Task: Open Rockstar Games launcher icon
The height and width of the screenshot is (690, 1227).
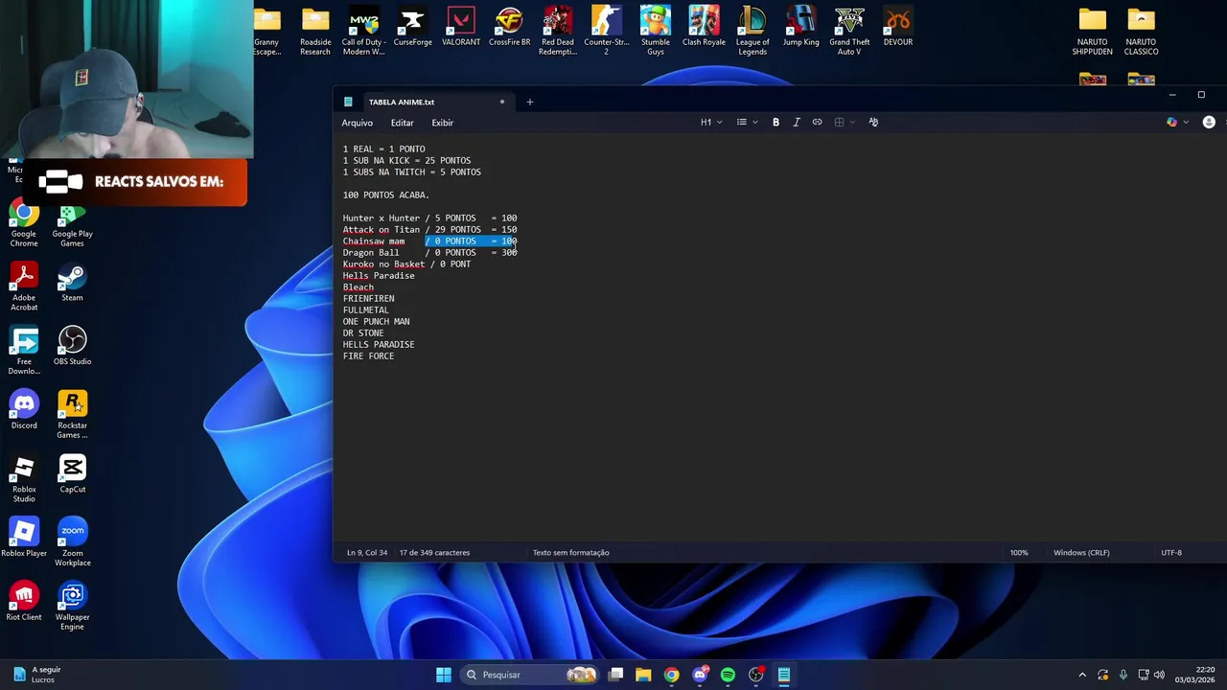Action: 73,415
